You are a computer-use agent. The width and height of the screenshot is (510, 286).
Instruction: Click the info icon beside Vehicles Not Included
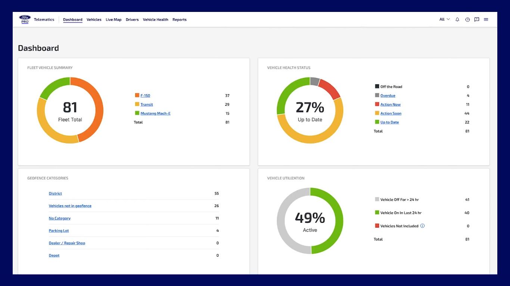[x=422, y=226]
